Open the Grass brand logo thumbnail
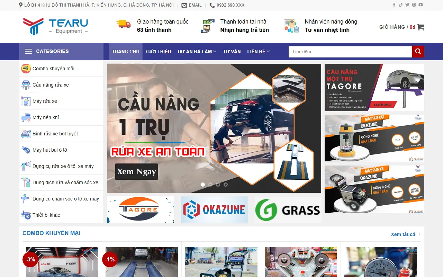The image size is (443, 277). (288, 210)
